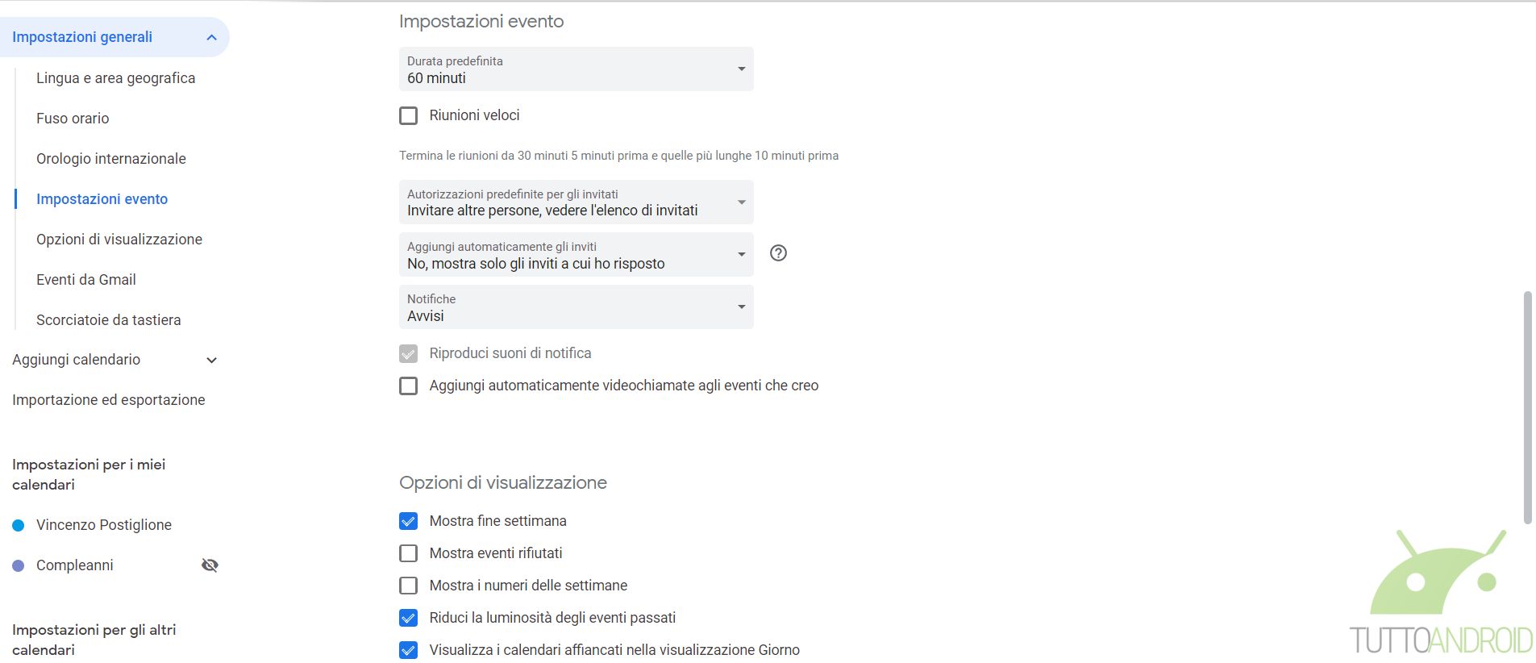Click the help question mark icon
The width and height of the screenshot is (1536, 663).
[x=778, y=253]
